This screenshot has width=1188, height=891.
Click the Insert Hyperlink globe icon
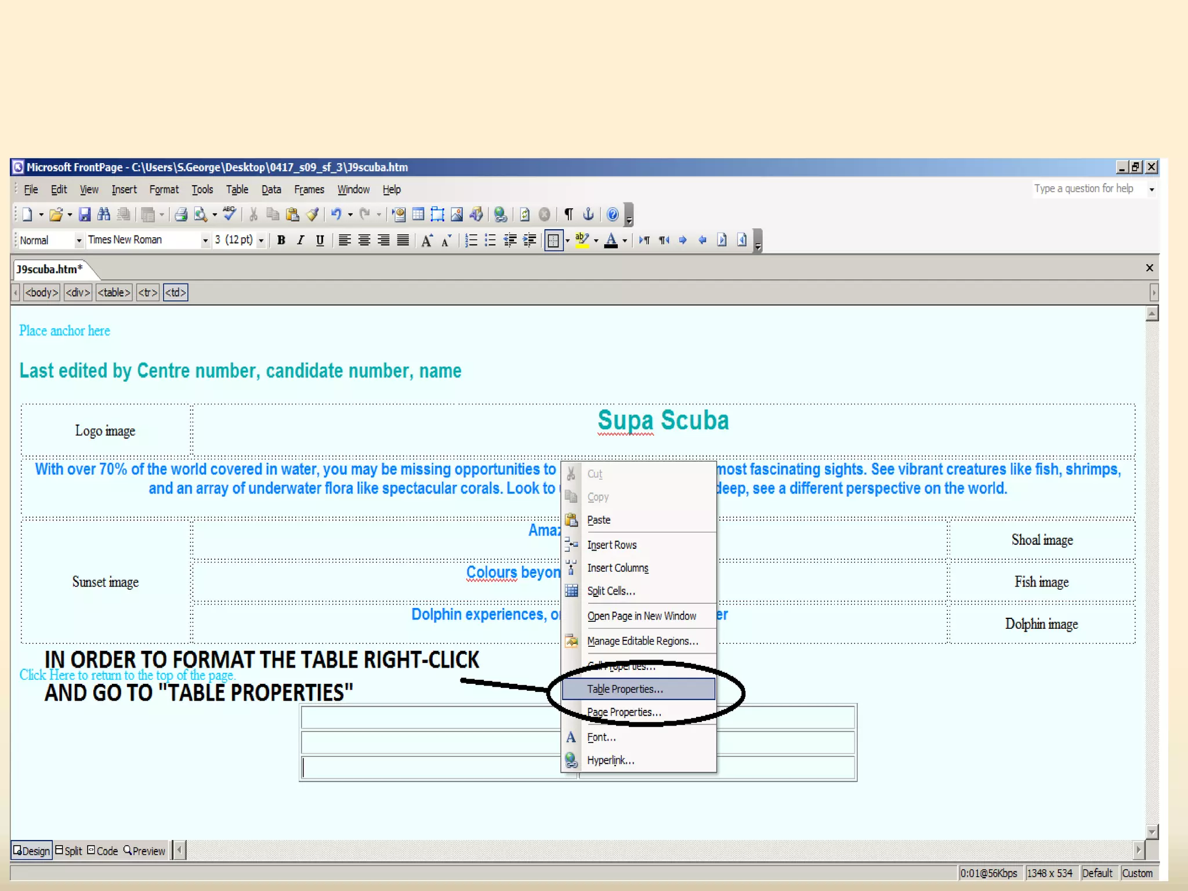500,215
